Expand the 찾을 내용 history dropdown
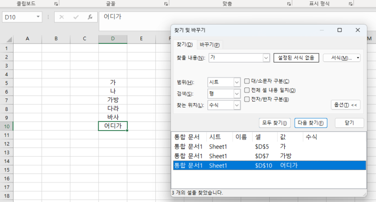This screenshot has width=376, height=202. point(266,57)
